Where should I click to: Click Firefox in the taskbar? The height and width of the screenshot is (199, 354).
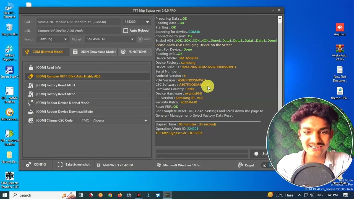pos(119,195)
